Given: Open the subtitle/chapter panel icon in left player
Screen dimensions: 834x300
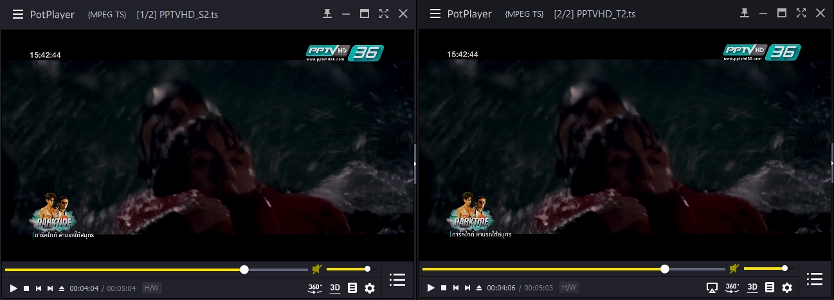Looking at the screenshot, I should coord(352,288).
